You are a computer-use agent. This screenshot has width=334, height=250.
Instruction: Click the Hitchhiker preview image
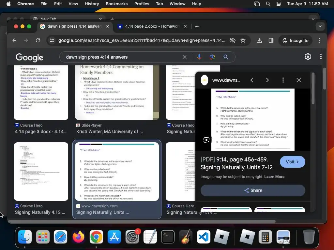[253, 119]
